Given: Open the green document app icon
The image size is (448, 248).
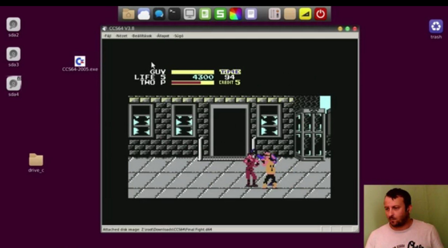Looking at the screenshot, I should pos(205,14).
